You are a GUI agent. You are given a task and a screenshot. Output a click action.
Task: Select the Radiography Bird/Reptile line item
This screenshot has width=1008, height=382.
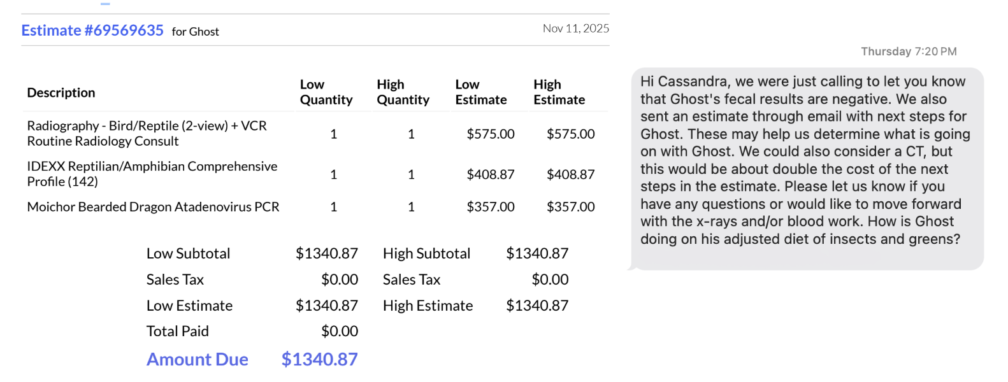coord(147,134)
